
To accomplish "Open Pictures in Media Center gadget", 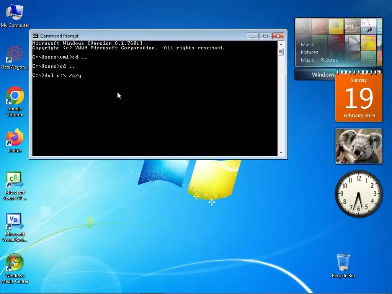I will coord(309,52).
